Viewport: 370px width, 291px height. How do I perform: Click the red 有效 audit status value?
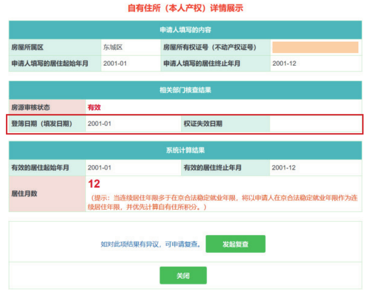94,107
